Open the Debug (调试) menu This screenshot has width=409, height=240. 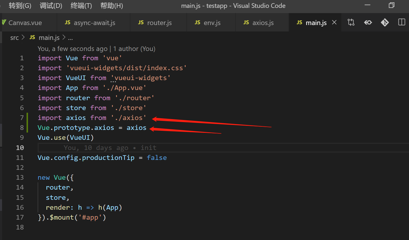[x=51, y=6]
